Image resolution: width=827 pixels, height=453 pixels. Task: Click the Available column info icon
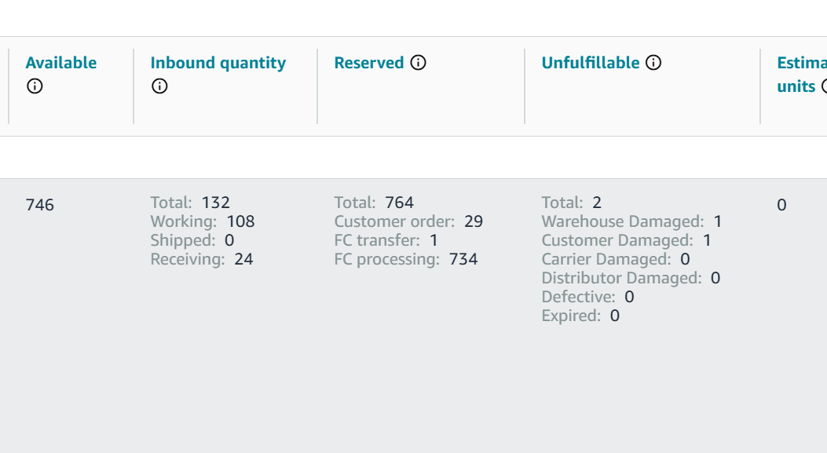tap(35, 86)
